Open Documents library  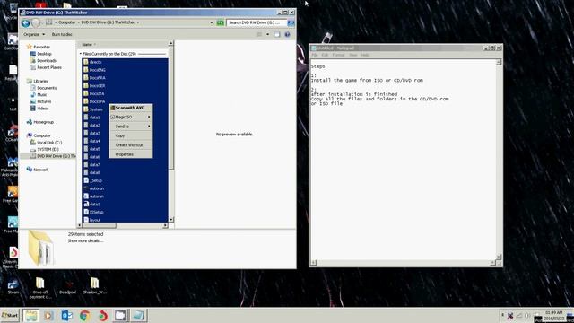pyautogui.click(x=44, y=88)
